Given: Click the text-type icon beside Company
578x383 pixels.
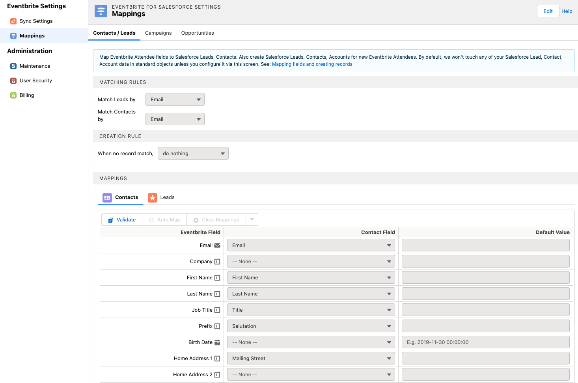Looking at the screenshot, I should tap(217, 262).
